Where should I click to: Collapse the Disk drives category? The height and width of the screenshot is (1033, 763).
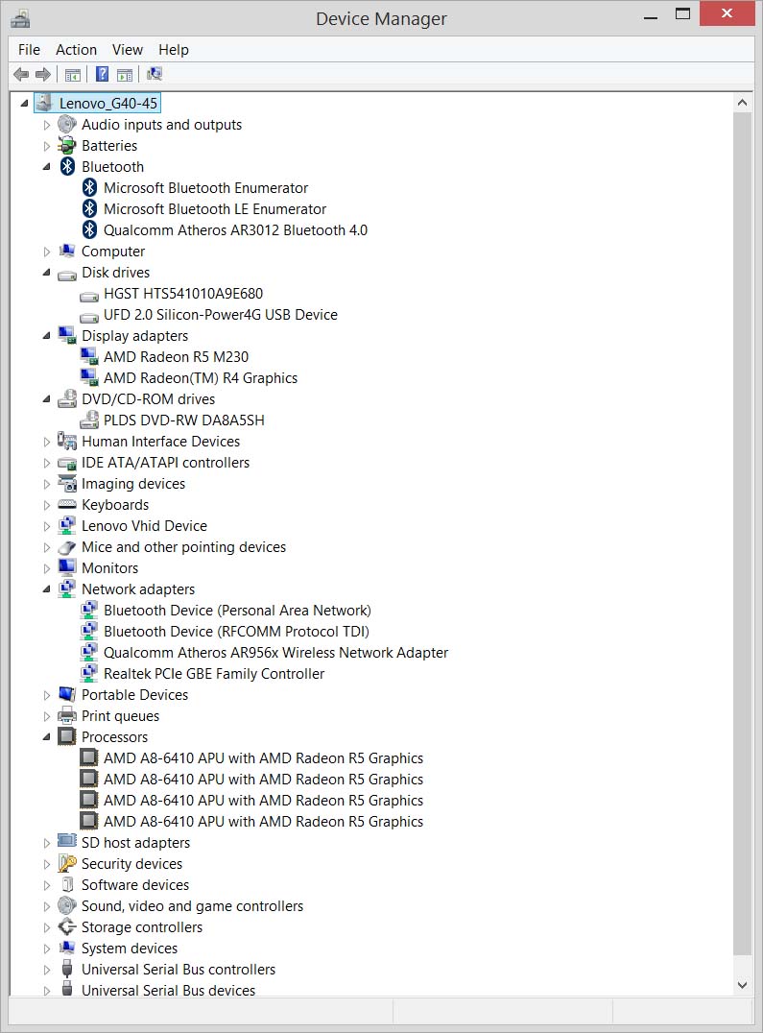pyautogui.click(x=46, y=273)
